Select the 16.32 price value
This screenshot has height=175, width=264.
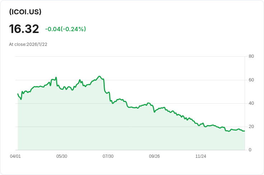coord(24,29)
